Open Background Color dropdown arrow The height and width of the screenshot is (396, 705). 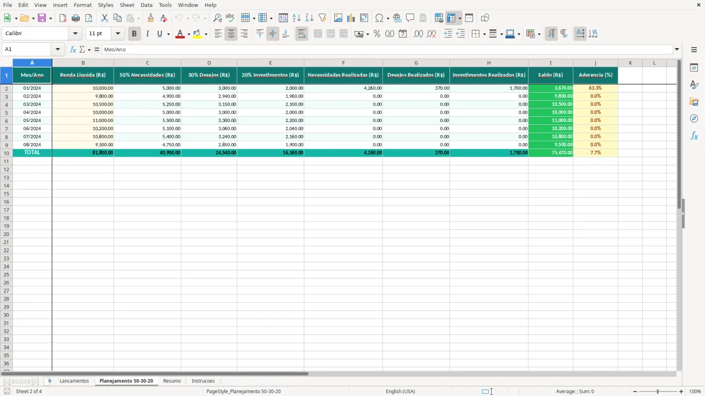tap(206, 34)
